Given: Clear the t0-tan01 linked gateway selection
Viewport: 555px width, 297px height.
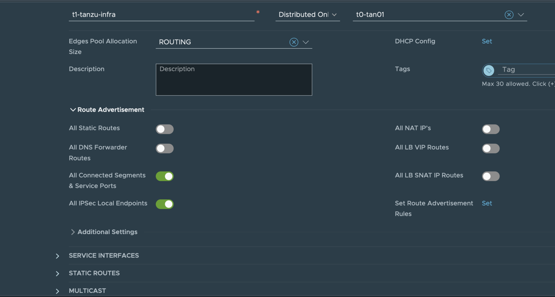Looking at the screenshot, I should [x=509, y=15].
